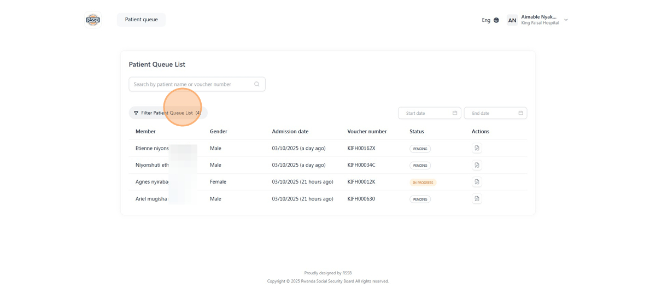The image size is (656, 300).
Task: Click IN PROGRESS status badge for Agnes
Action: (423, 183)
